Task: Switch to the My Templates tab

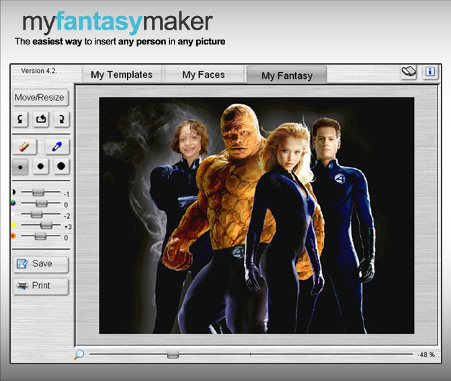Action: point(122,75)
